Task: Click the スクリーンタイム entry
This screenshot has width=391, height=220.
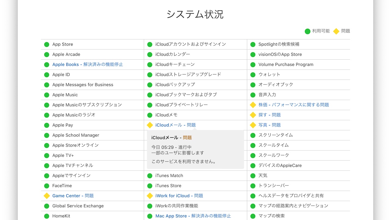Action: click(276, 135)
